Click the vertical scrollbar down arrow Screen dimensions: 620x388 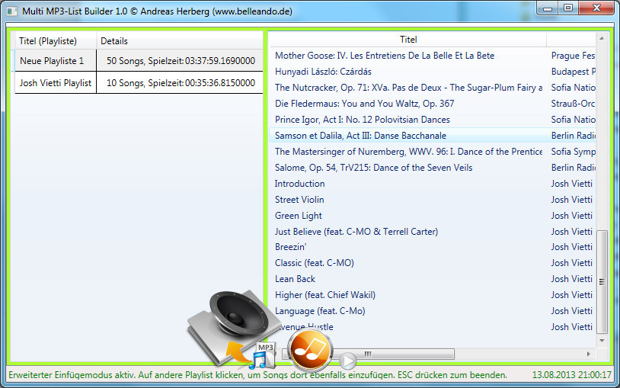602,341
